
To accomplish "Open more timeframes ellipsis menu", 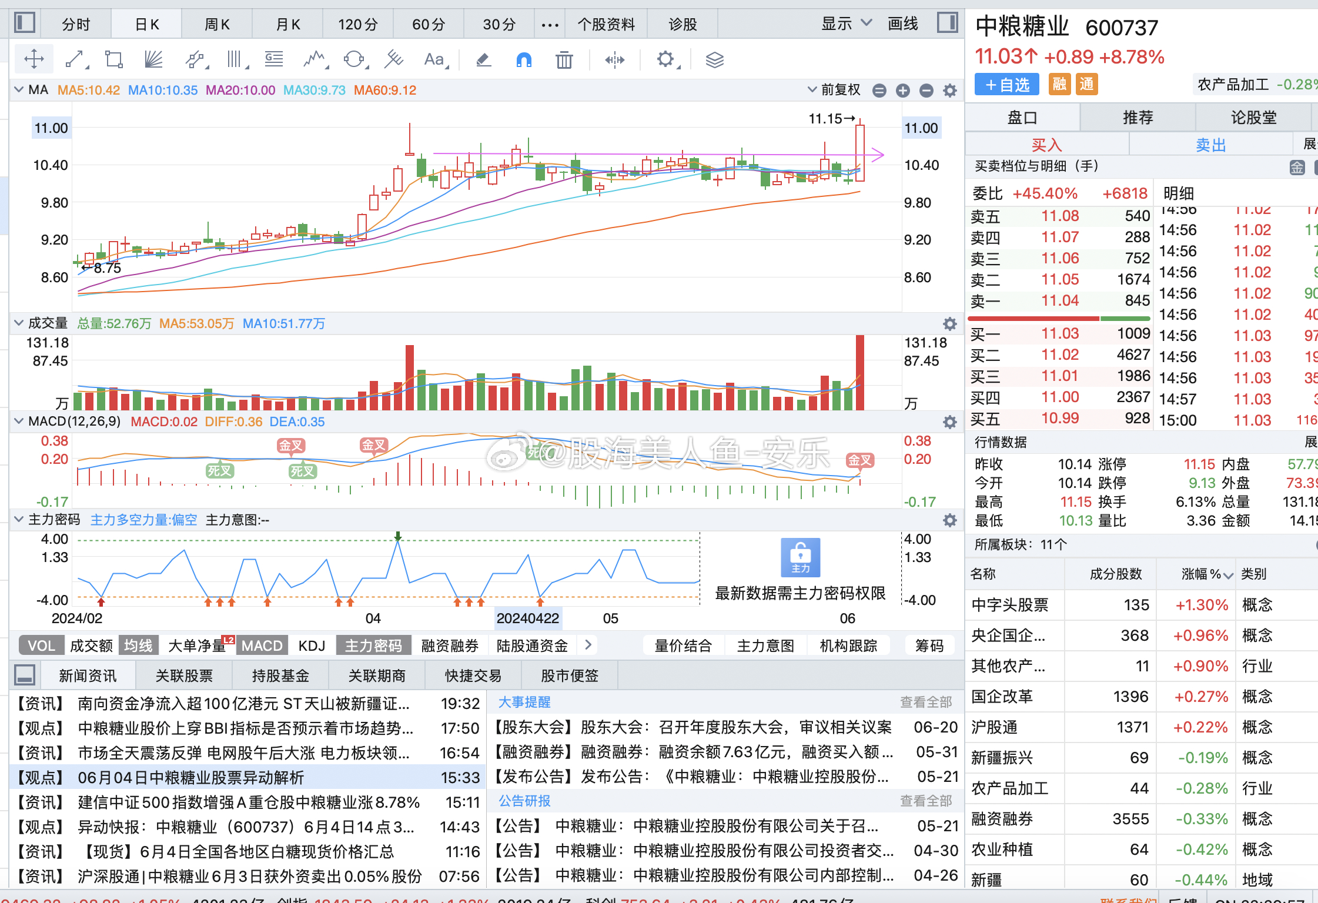I will point(550,25).
